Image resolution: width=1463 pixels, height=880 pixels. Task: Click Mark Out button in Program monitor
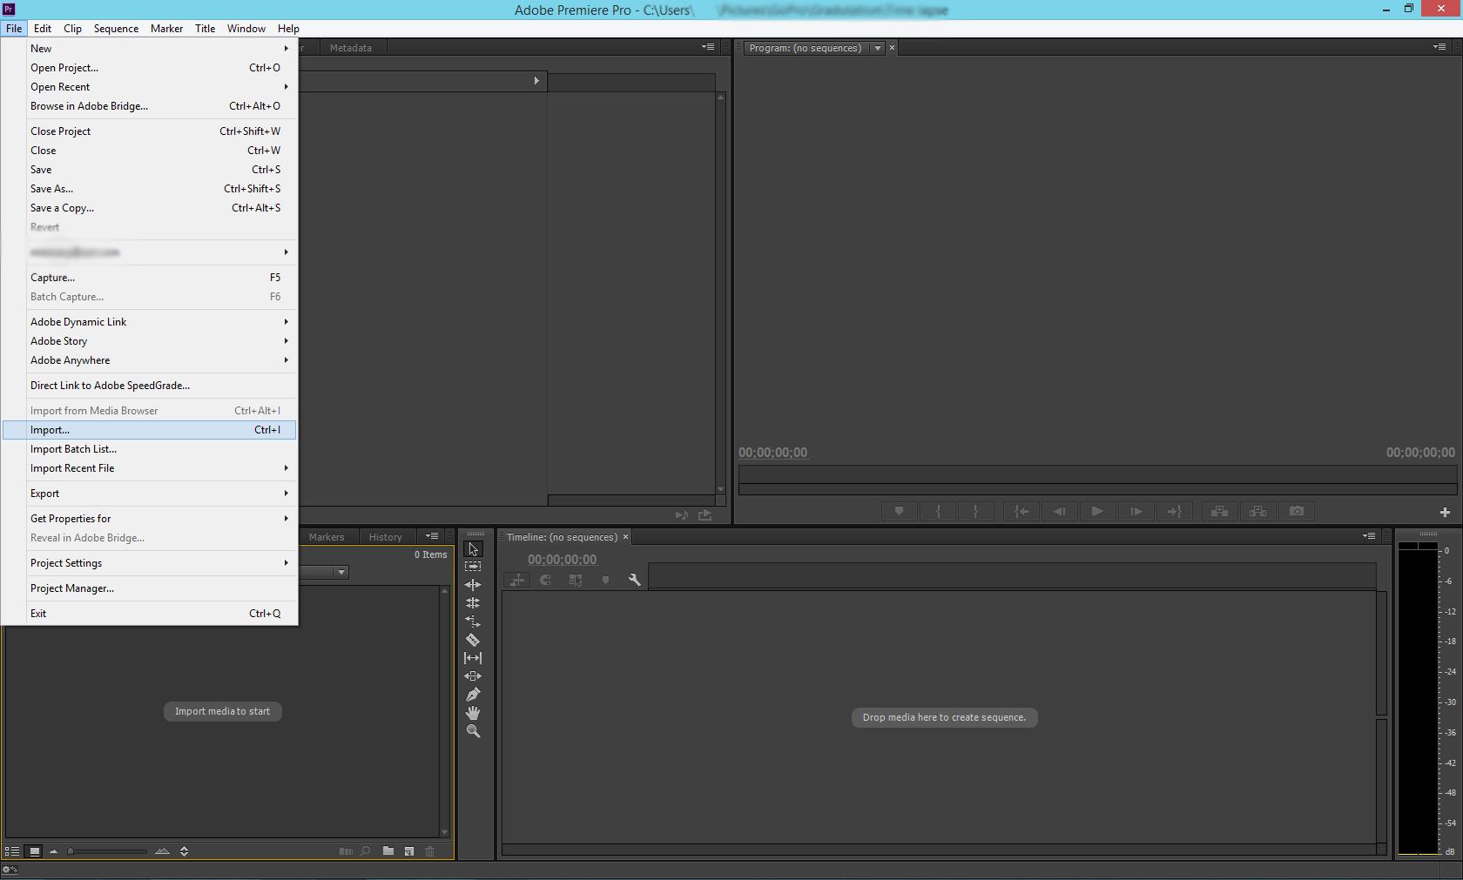click(975, 511)
